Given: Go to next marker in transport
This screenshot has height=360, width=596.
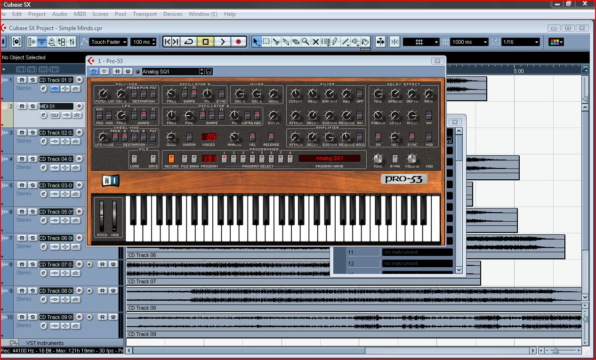Looking at the screenshot, I should coord(176,42).
